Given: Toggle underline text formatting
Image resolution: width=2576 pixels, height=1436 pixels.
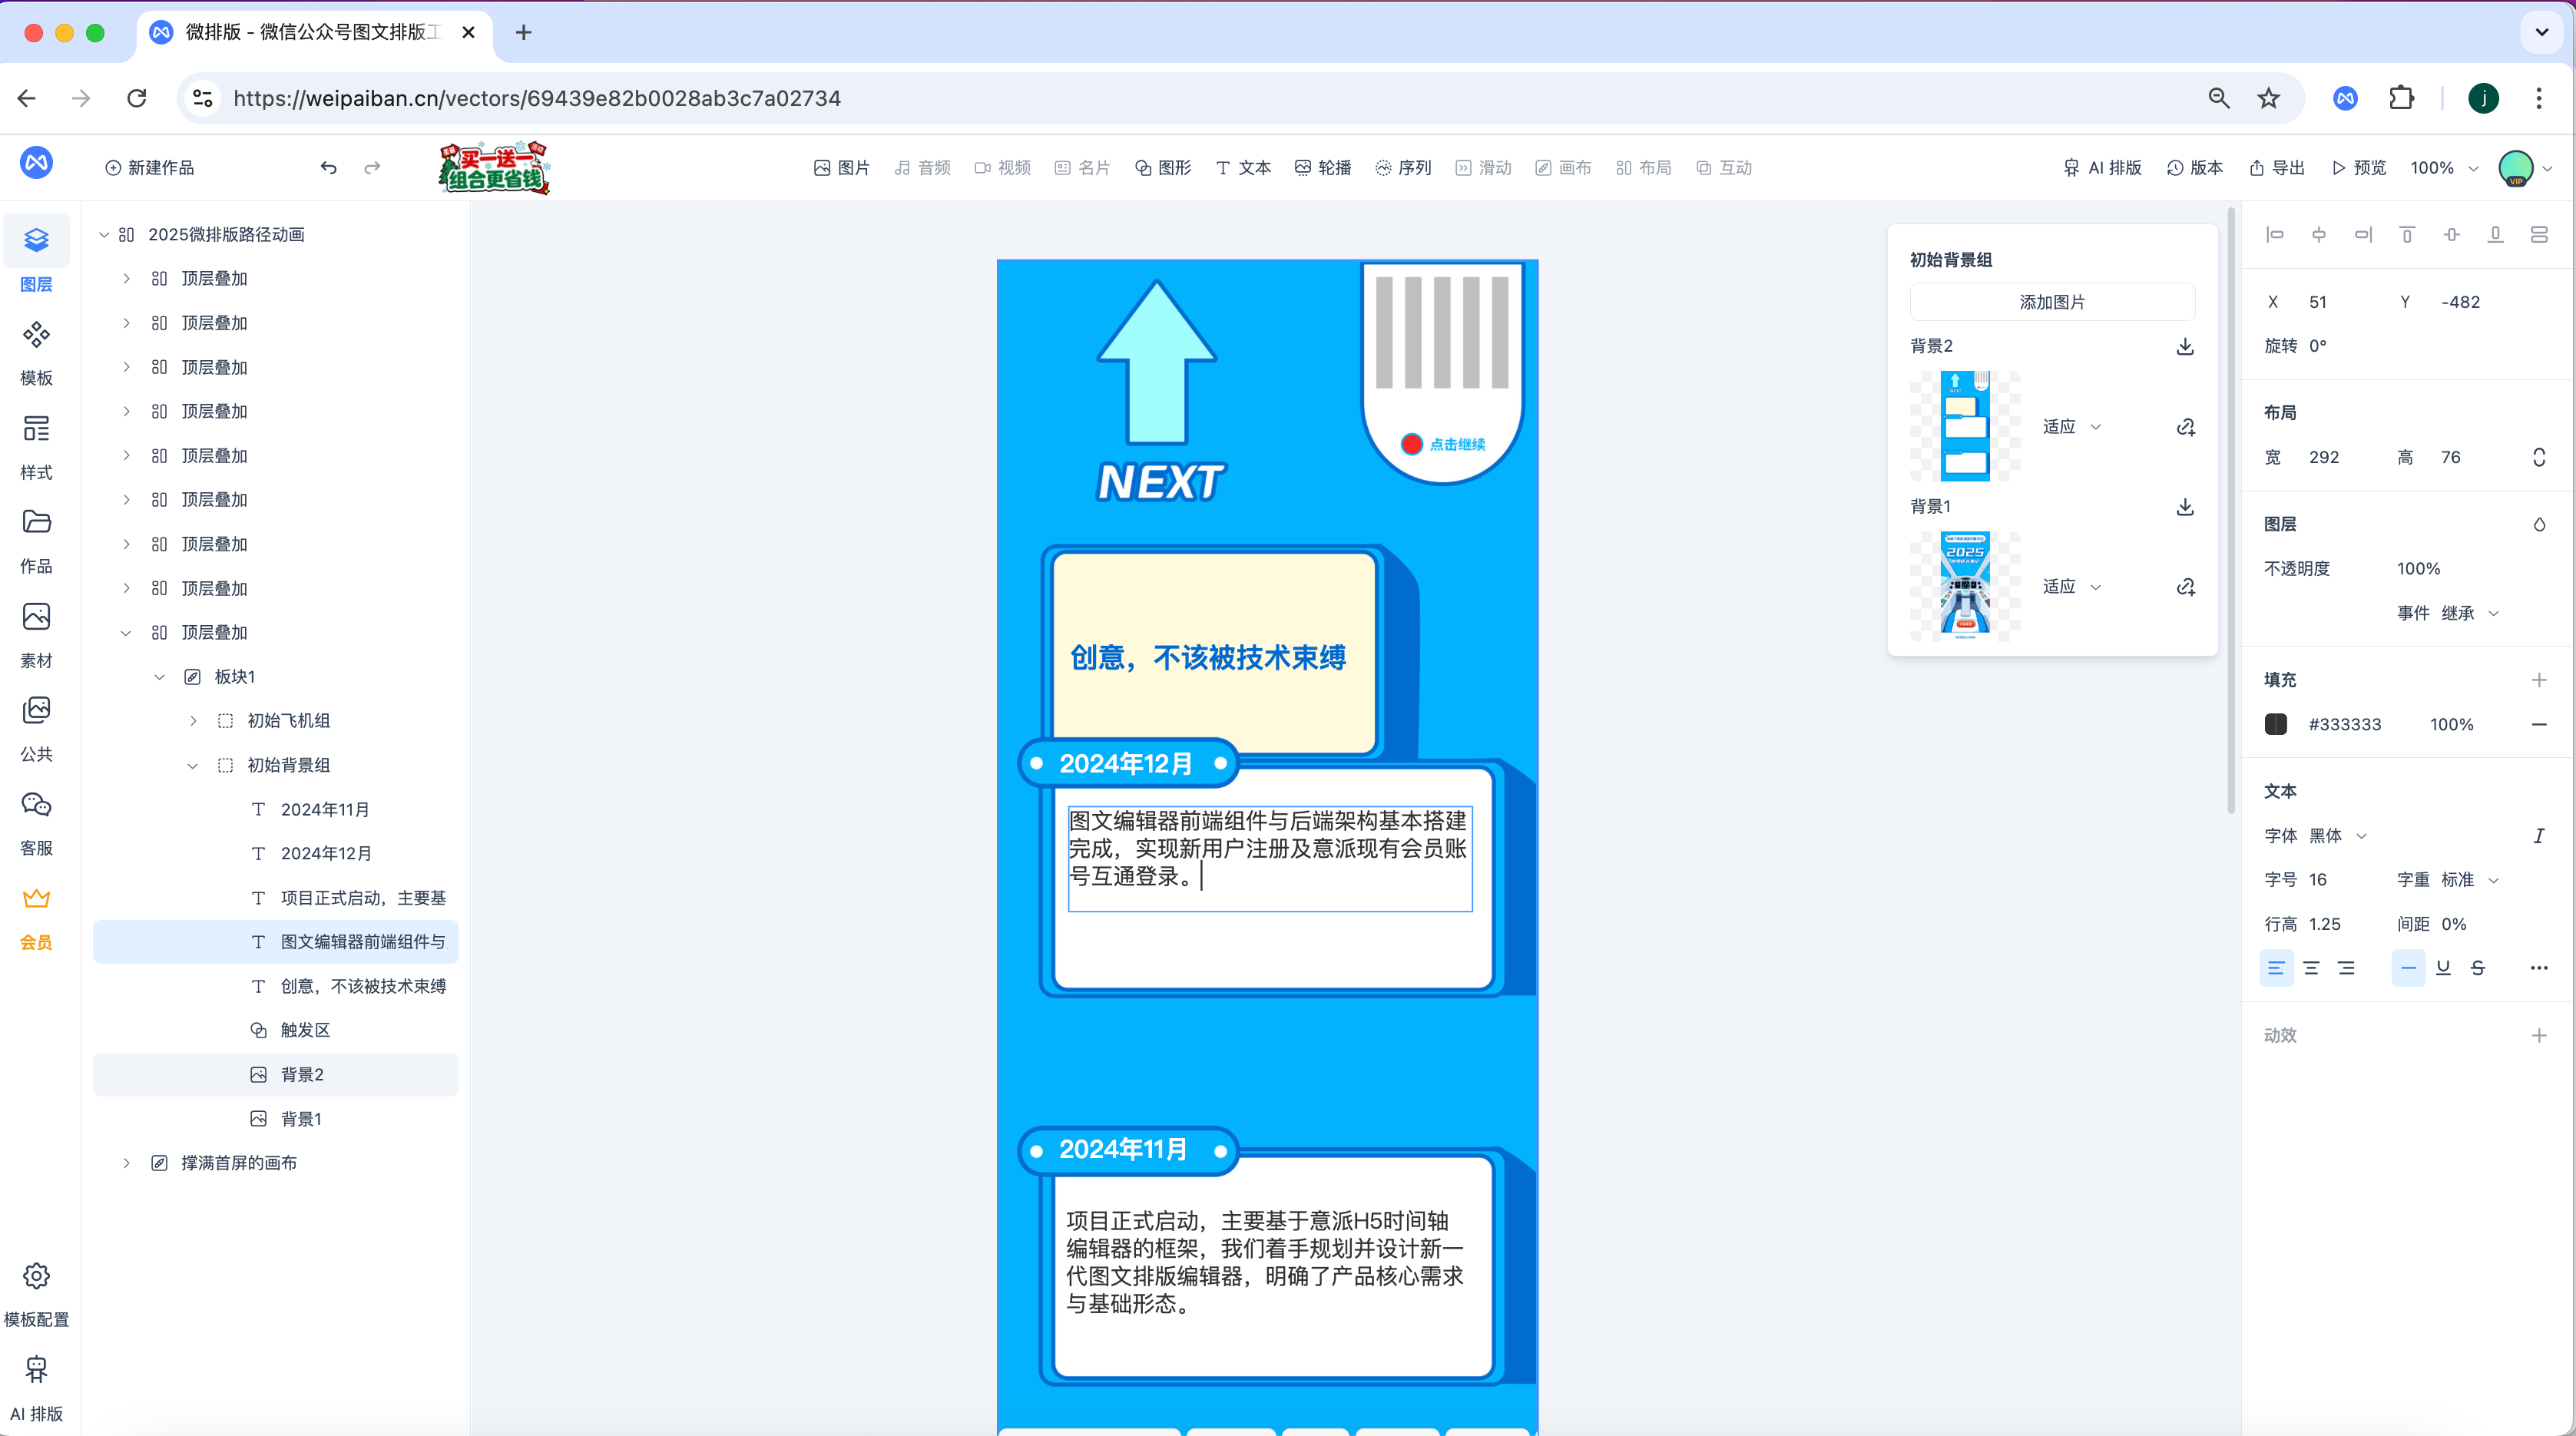Looking at the screenshot, I should point(2443,968).
